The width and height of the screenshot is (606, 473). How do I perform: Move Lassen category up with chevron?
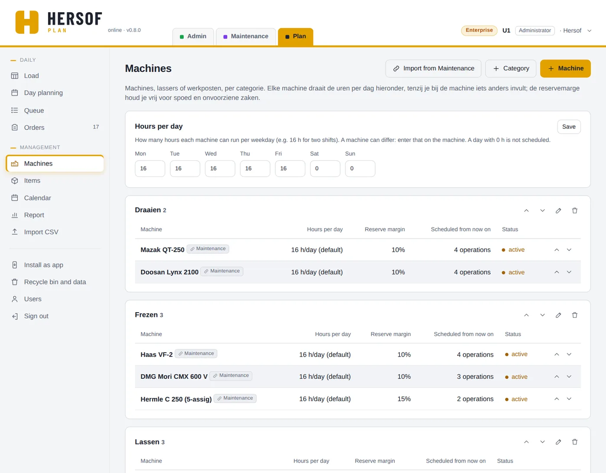pyautogui.click(x=526, y=442)
